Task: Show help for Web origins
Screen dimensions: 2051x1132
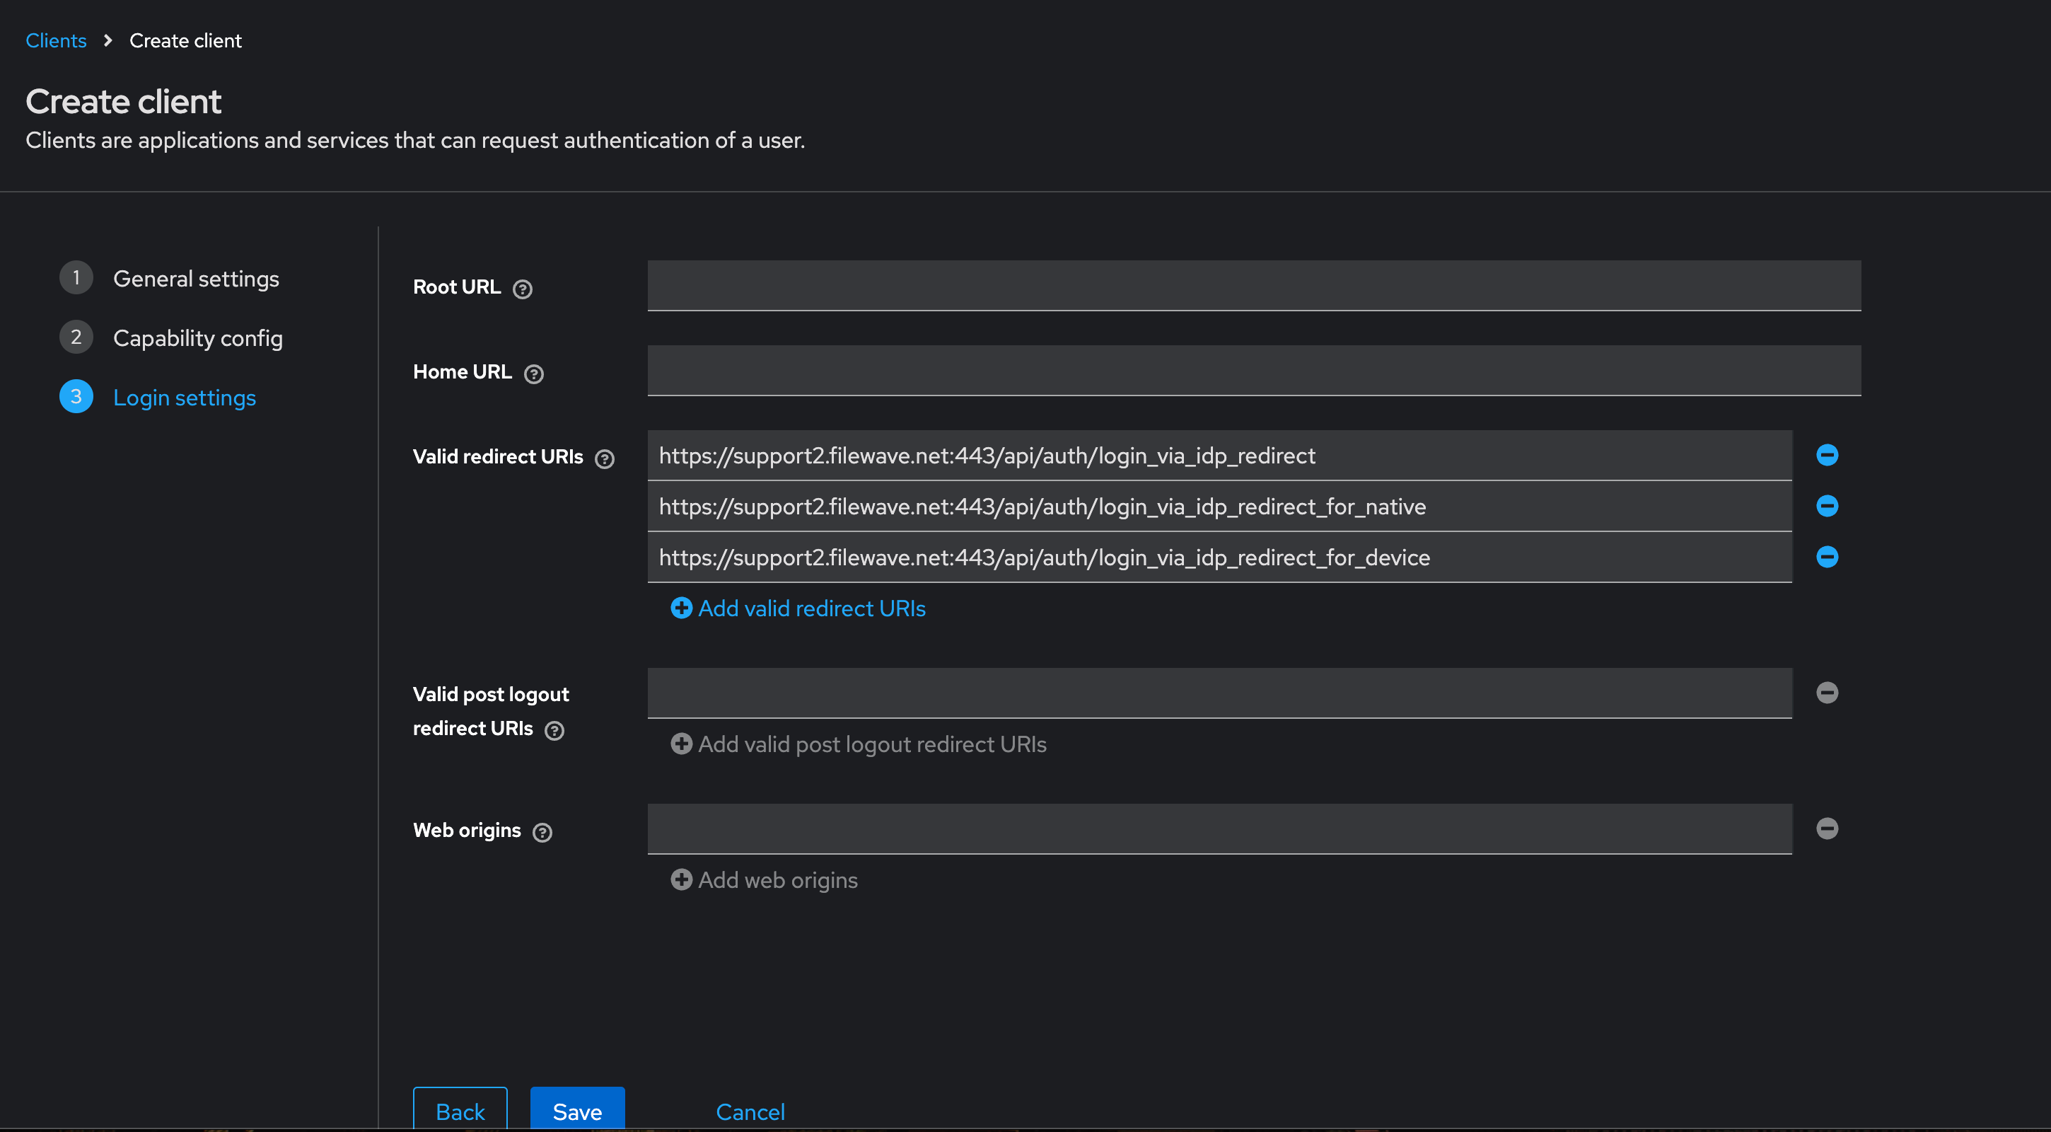Action: tap(542, 833)
